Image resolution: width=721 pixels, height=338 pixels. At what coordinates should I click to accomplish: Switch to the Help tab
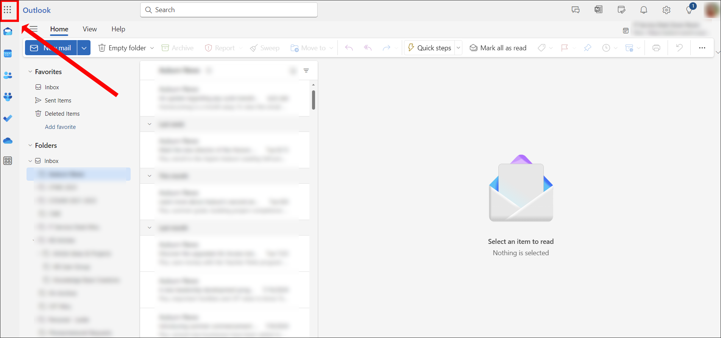pos(118,29)
